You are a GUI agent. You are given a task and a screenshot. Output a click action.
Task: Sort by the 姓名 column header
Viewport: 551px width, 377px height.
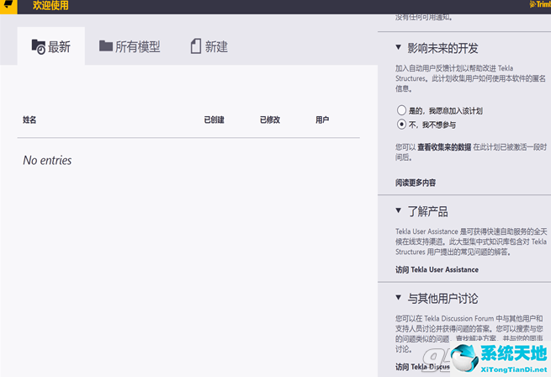click(x=29, y=120)
